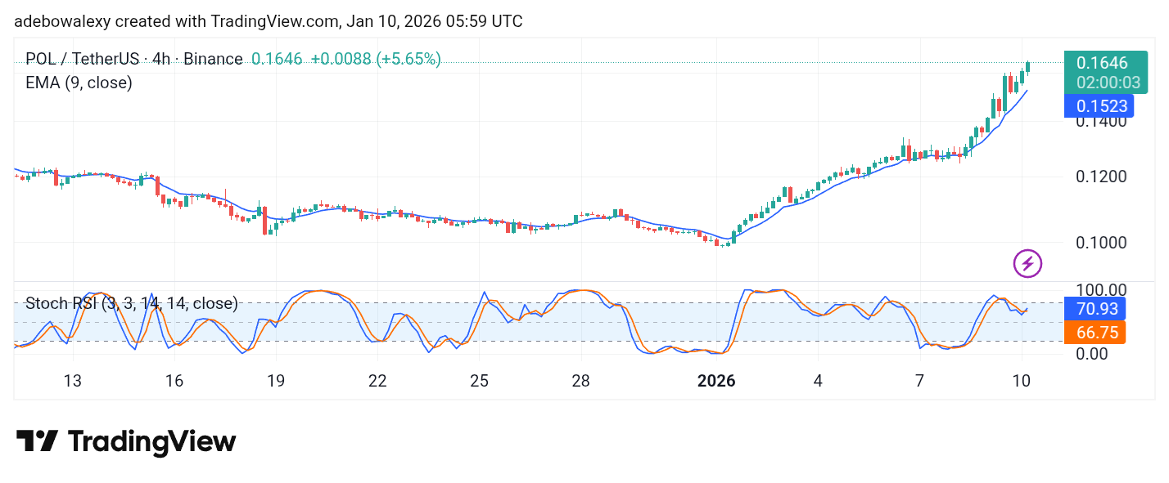
Task: Click the 100.00 oscillator axis label
Action: tap(1102, 290)
